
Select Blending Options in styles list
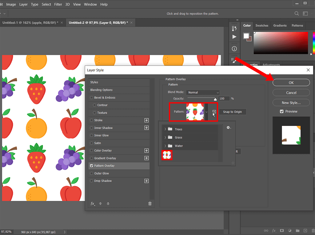(x=119, y=90)
